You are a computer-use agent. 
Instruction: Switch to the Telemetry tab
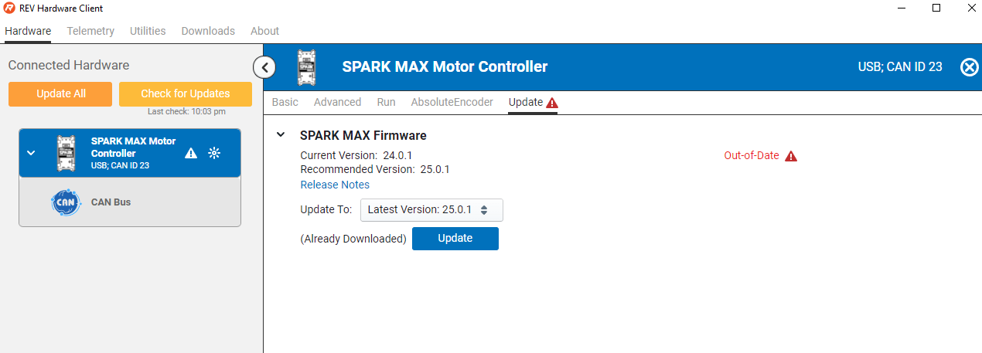[x=90, y=31]
